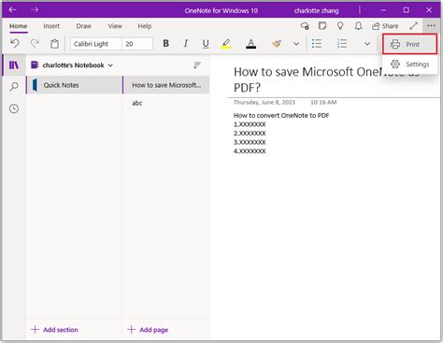Image resolution: width=443 pixels, height=343 pixels.
Task: Click the sync status cloud icon
Action: (x=305, y=26)
